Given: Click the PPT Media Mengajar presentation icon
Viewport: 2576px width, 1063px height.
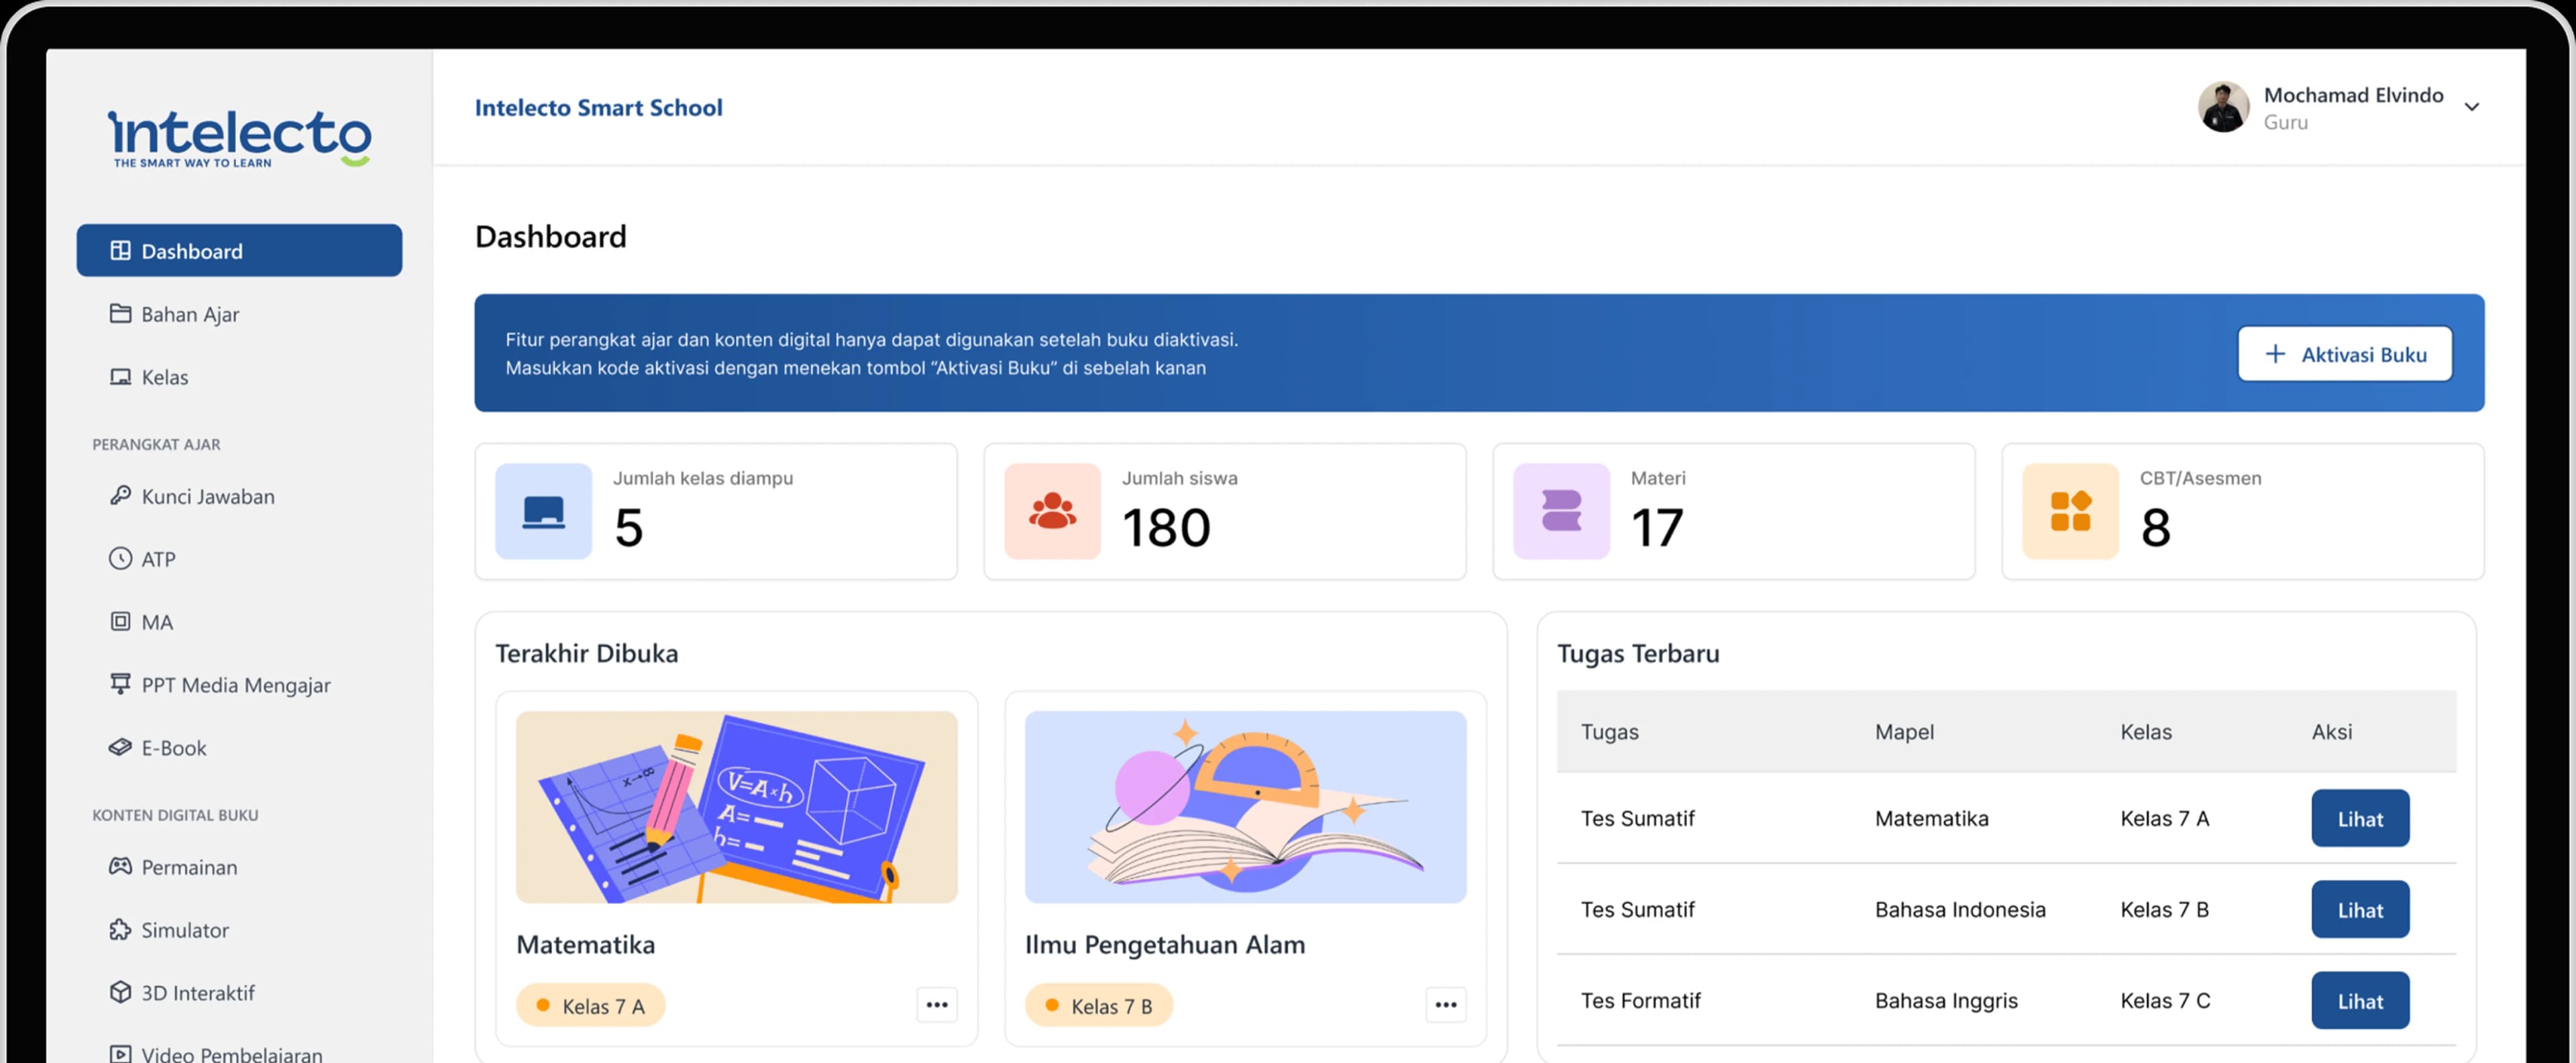Looking at the screenshot, I should point(120,685).
